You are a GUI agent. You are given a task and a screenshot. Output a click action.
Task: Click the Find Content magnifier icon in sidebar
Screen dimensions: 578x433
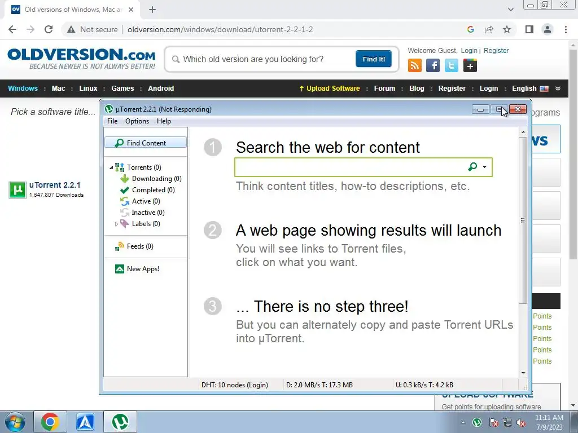[119, 143]
